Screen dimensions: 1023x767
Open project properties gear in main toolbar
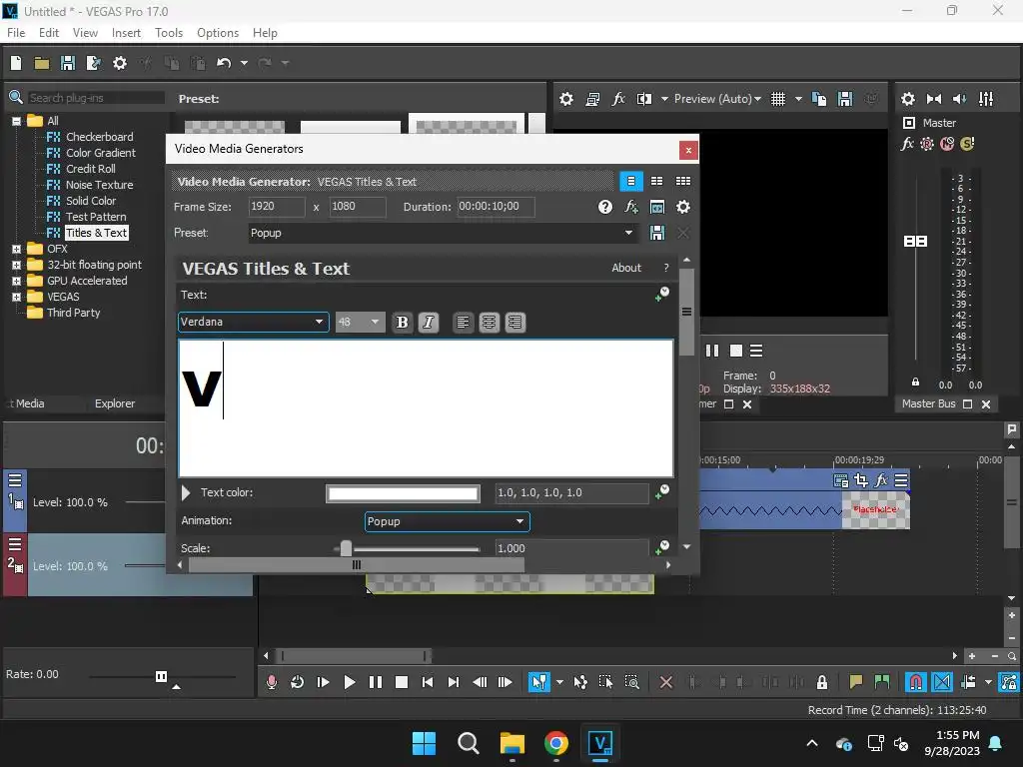[x=120, y=63]
